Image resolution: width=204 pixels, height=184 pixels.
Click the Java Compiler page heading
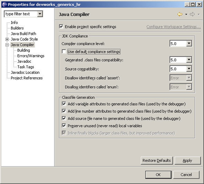pyautogui.click(x=74, y=14)
